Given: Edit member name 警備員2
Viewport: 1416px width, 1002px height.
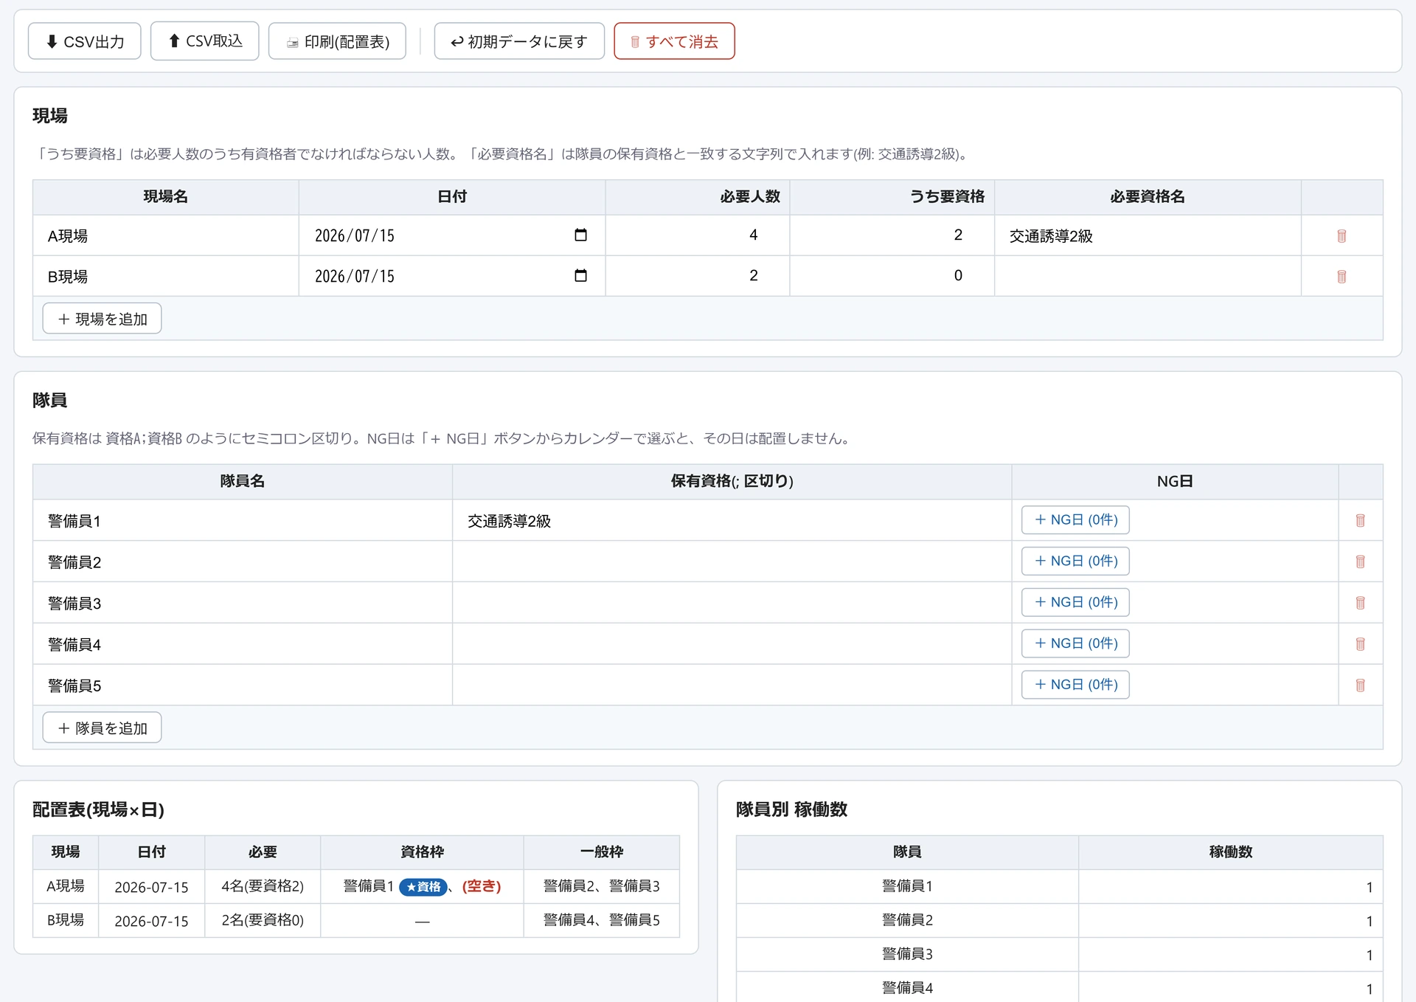Looking at the screenshot, I should coord(243,562).
